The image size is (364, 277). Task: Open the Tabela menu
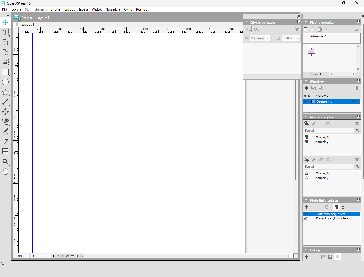[x=83, y=9]
